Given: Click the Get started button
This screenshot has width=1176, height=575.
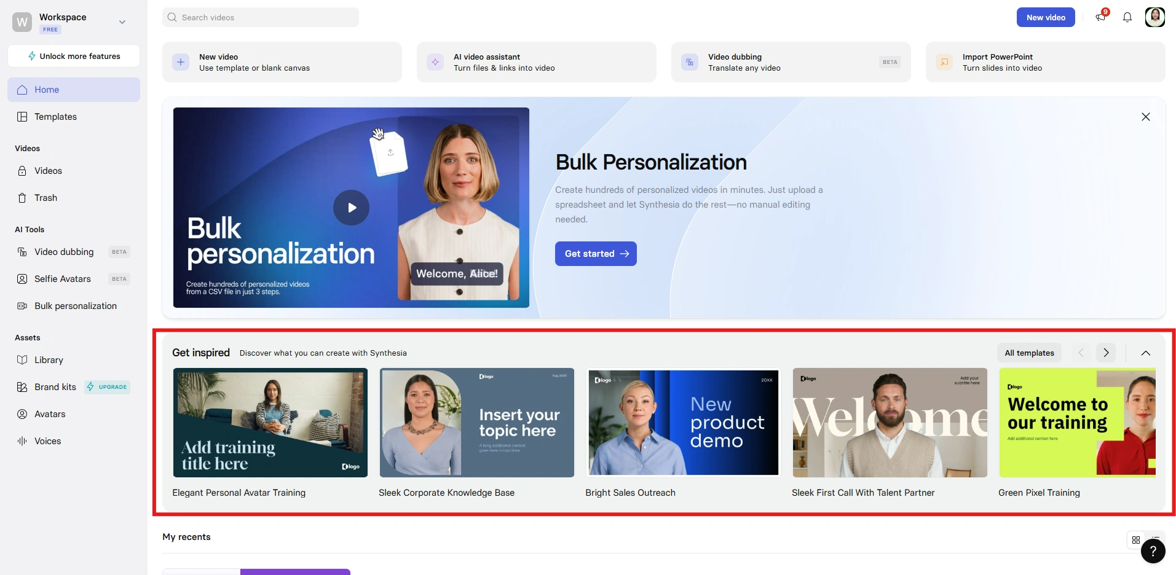Looking at the screenshot, I should click(596, 254).
